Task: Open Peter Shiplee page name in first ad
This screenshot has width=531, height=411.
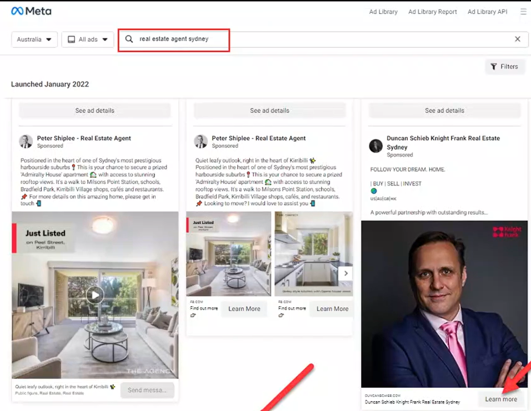Action: point(83,138)
